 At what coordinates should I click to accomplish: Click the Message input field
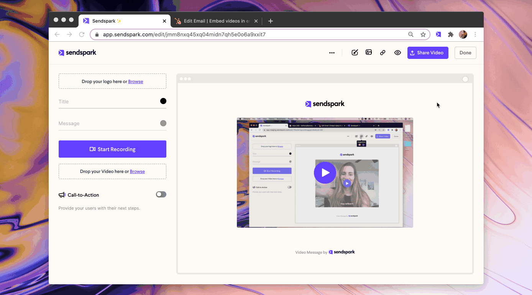[x=108, y=123]
